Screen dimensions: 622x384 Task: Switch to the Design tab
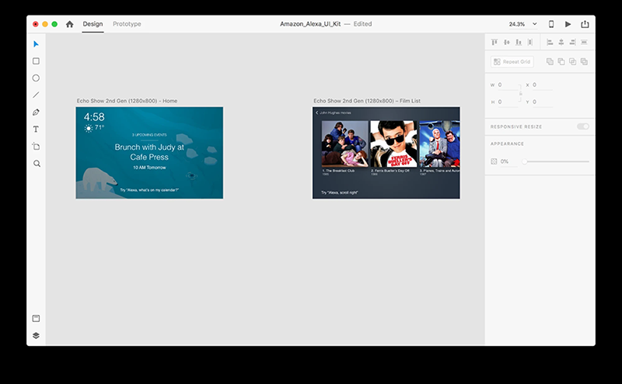[93, 24]
